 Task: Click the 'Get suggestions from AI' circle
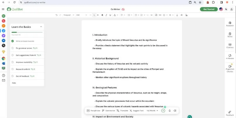(x=12, y=55)
